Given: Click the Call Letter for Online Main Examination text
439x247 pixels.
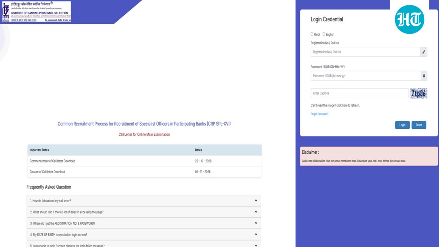Looking at the screenshot, I should pyautogui.click(x=144, y=134).
